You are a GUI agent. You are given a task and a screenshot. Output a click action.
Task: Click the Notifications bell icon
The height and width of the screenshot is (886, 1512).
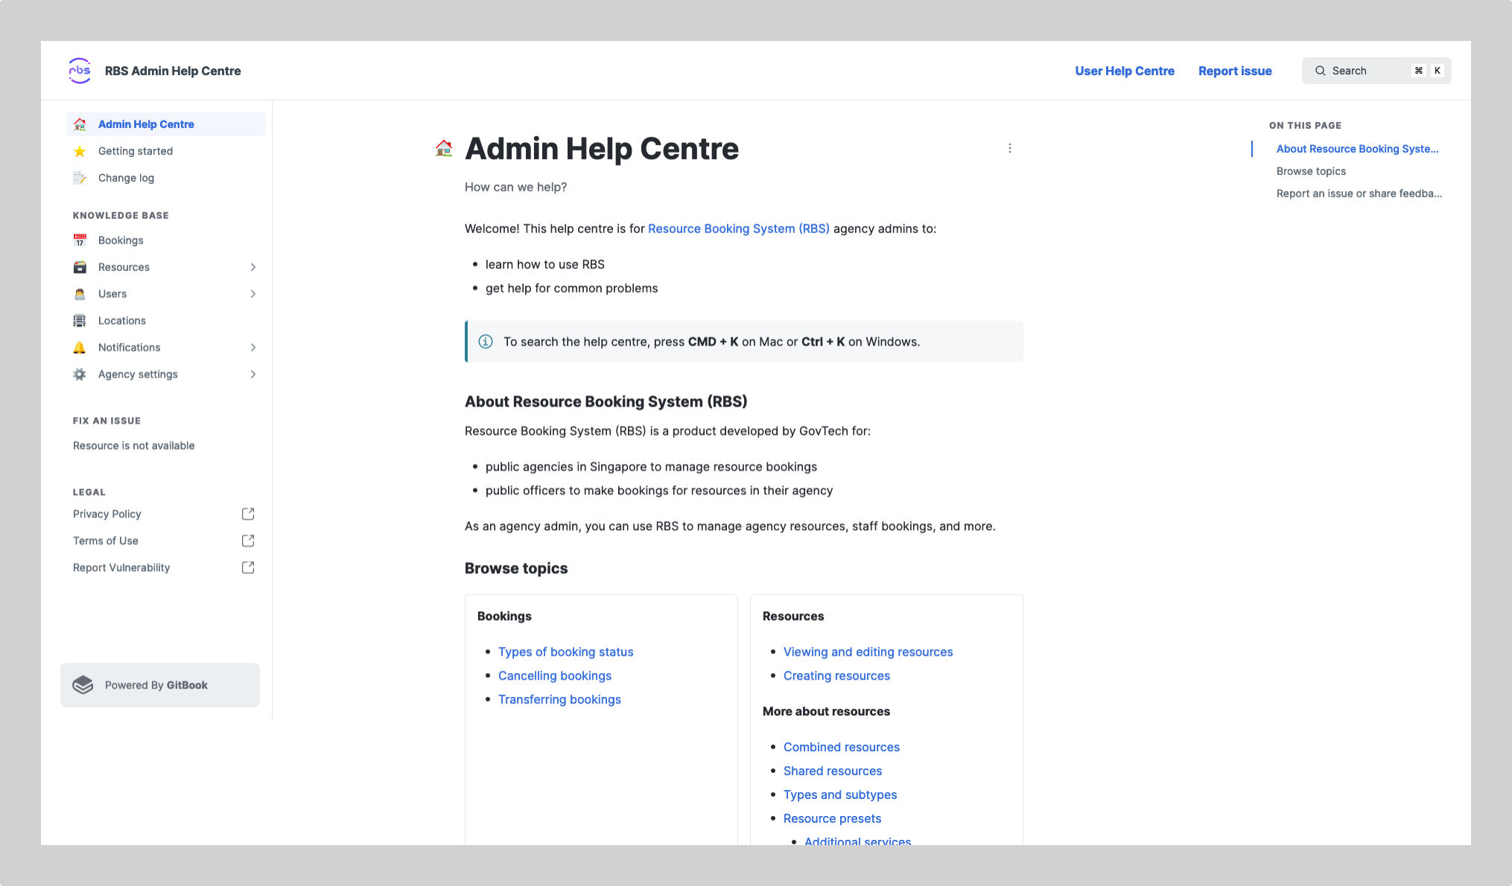click(80, 347)
